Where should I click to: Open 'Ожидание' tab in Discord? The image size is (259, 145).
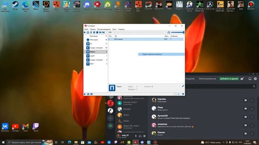pos(190,79)
